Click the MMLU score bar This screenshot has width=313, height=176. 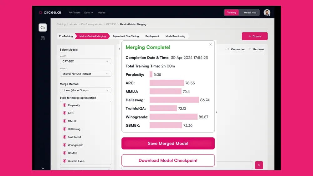(x=166, y=92)
